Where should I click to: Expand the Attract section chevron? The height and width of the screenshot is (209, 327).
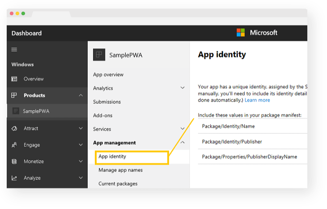pyautogui.click(x=81, y=128)
